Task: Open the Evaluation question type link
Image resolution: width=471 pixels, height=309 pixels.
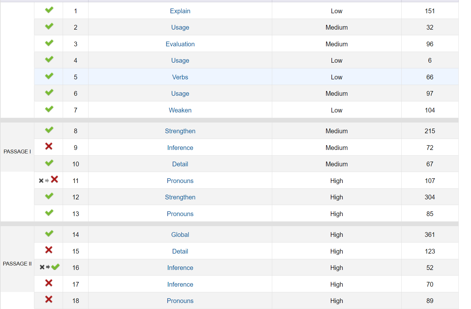Action: pos(180,44)
